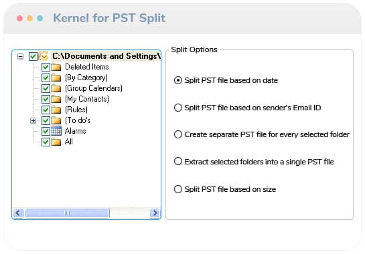Select Split PST based on sender's Email ID
This screenshot has width=365, height=254.
pos(178,108)
